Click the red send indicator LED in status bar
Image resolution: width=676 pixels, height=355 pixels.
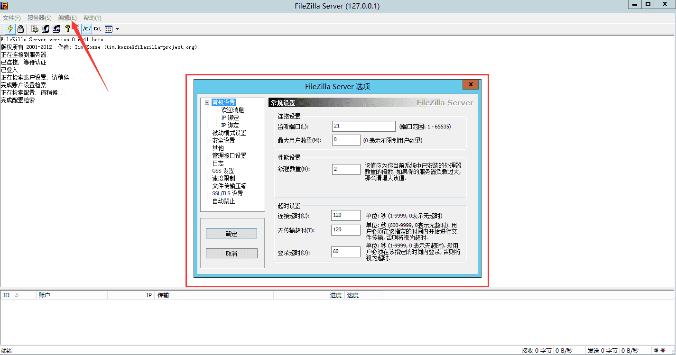(663, 351)
